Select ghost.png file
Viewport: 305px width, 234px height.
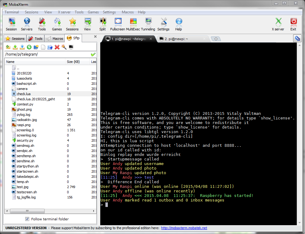pyautogui.click(x=24, y=109)
